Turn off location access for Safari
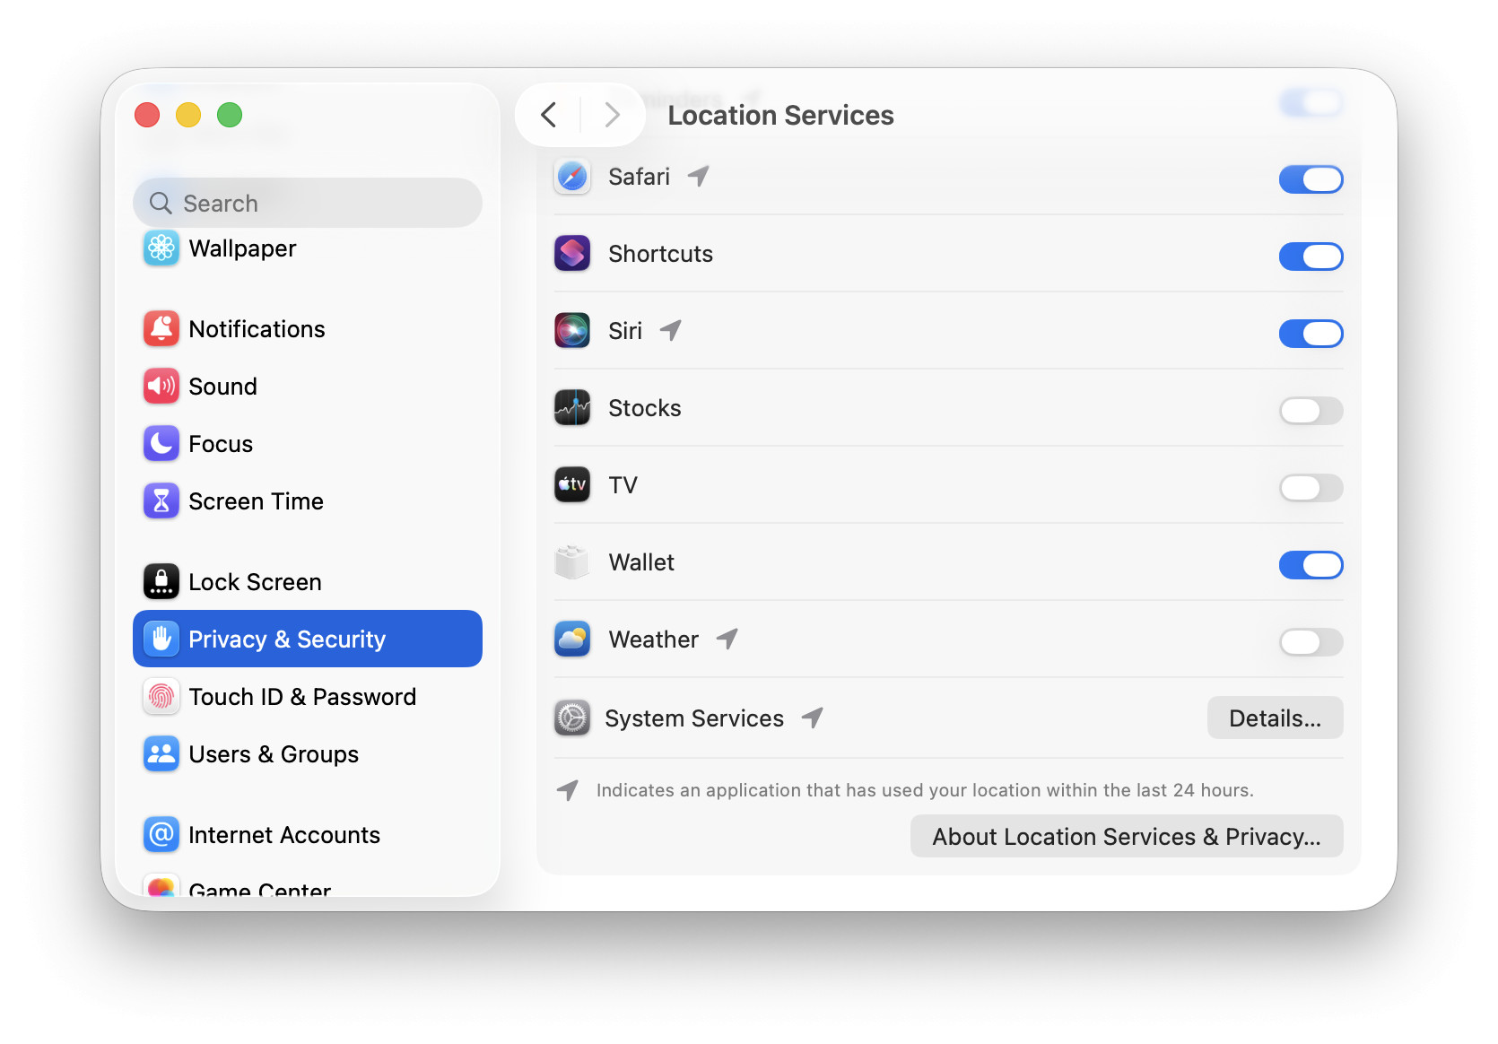 1311,179
